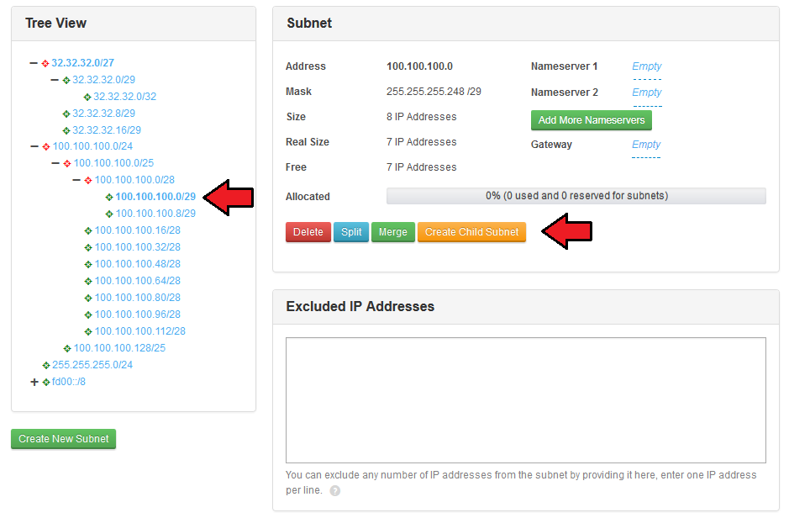The image size is (789, 518).
Task: Click red subnet icon beside 100.100.100.0/25
Action: click(67, 164)
